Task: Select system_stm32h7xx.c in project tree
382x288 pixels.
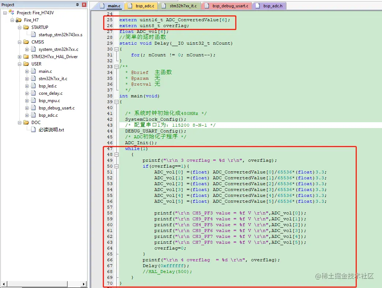Action: (59, 49)
